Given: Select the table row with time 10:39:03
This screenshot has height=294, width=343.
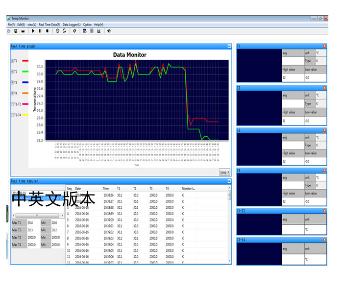Looking at the screenshot, I should coord(147,238).
